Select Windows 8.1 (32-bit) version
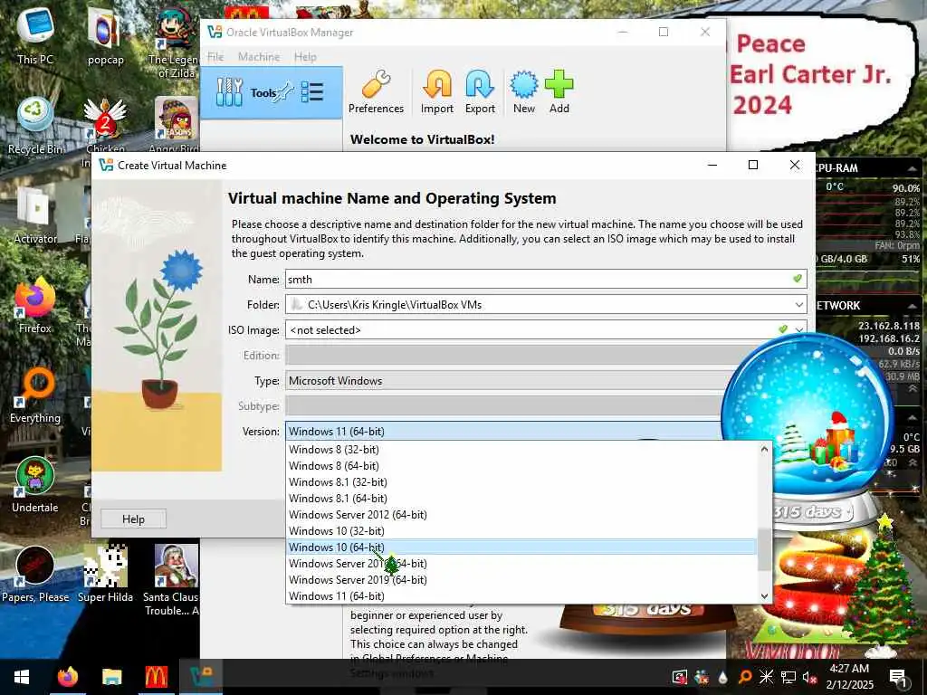Image resolution: width=927 pixels, height=695 pixels. coord(521,482)
